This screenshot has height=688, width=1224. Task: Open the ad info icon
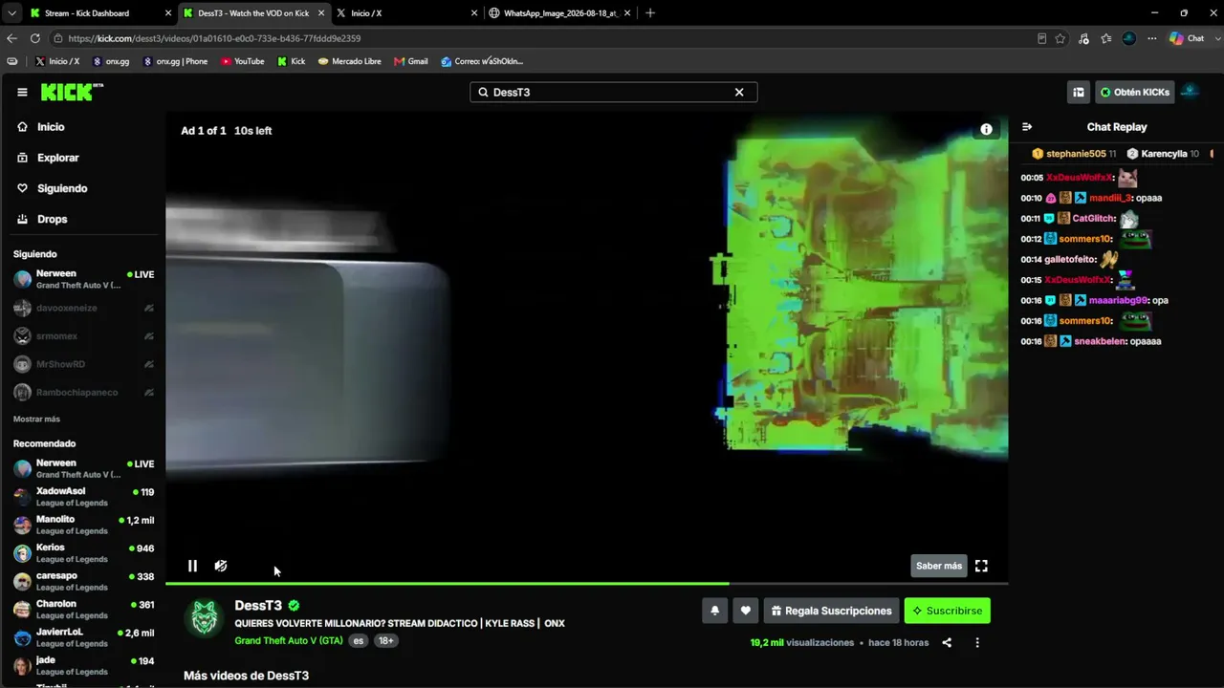tap(986, 129)
